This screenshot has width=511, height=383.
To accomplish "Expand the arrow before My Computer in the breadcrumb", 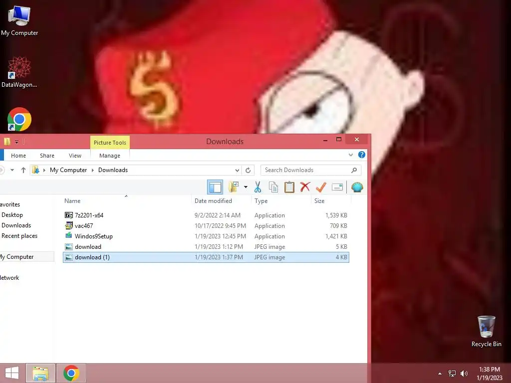I will click(x=44, y=170).
